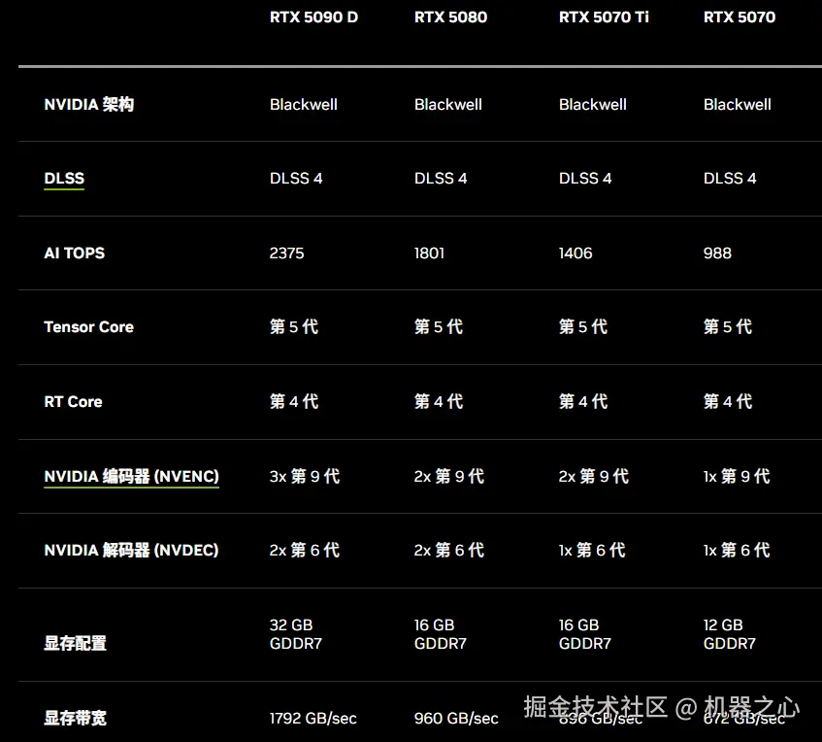Click the NVIDIA 架构 row label
This screenshot has width=822, height=742.
click(89, 105)
